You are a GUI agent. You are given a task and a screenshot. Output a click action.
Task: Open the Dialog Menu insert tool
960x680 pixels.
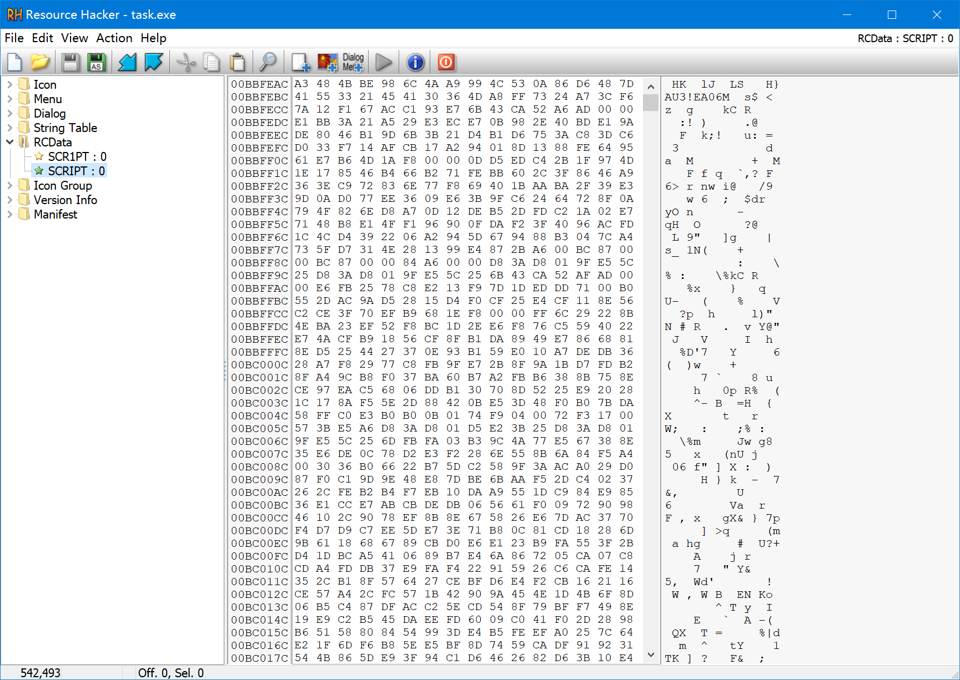coord(353,62)
